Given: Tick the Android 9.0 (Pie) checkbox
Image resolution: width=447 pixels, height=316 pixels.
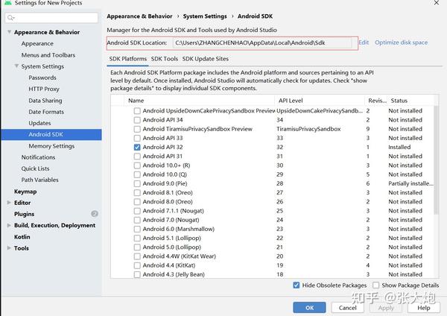Looking at the screenshot, I should 137,183.
